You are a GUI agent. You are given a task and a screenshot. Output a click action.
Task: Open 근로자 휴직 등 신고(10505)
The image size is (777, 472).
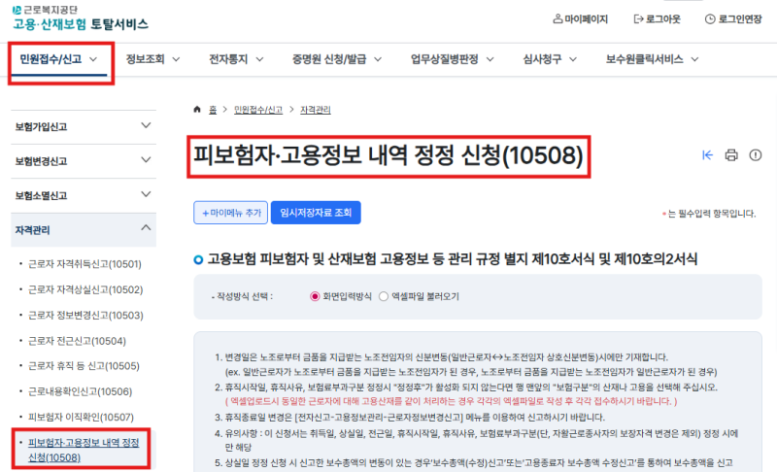(x=84, y=366)
